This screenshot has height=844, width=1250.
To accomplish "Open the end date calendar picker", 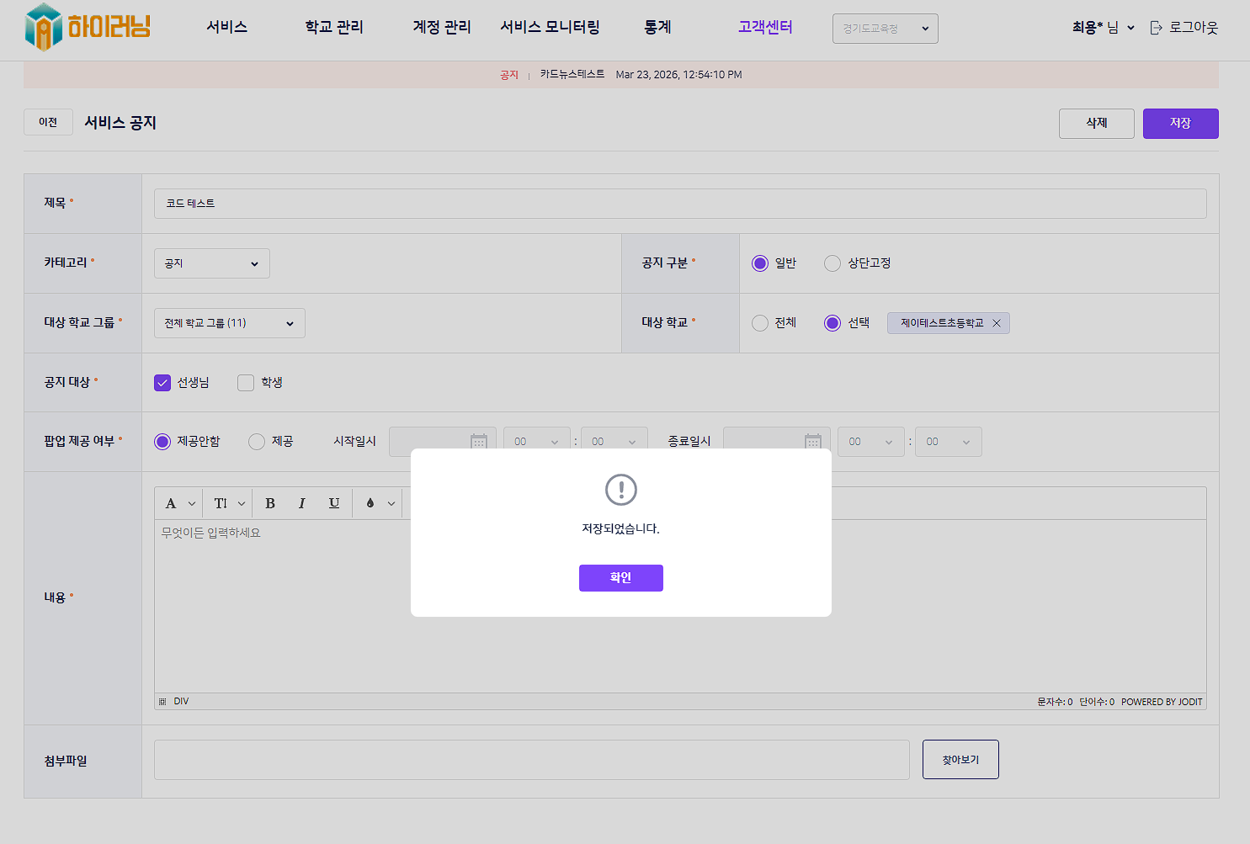I will coord(812,441).
